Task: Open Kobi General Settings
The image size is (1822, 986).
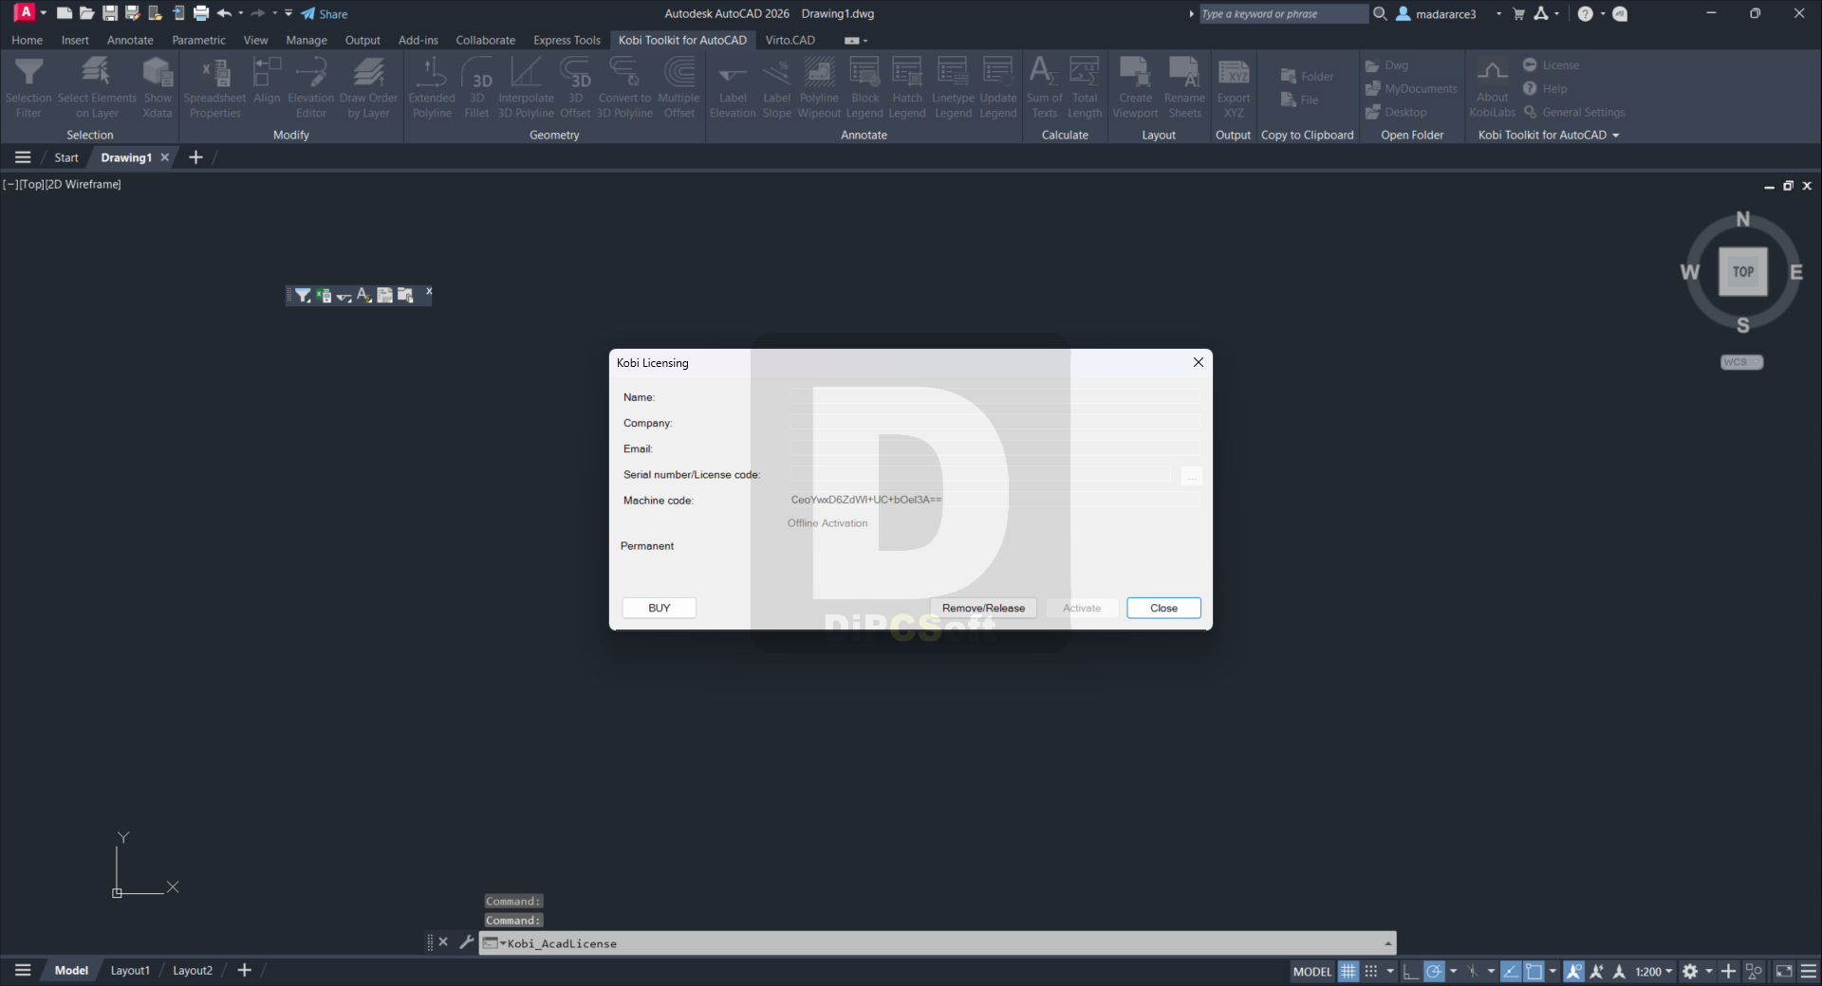Action: pos(1574,112)
